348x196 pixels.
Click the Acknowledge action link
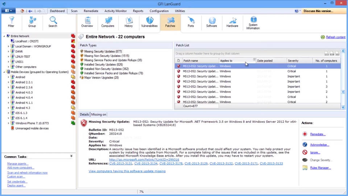tap(319, 145)
